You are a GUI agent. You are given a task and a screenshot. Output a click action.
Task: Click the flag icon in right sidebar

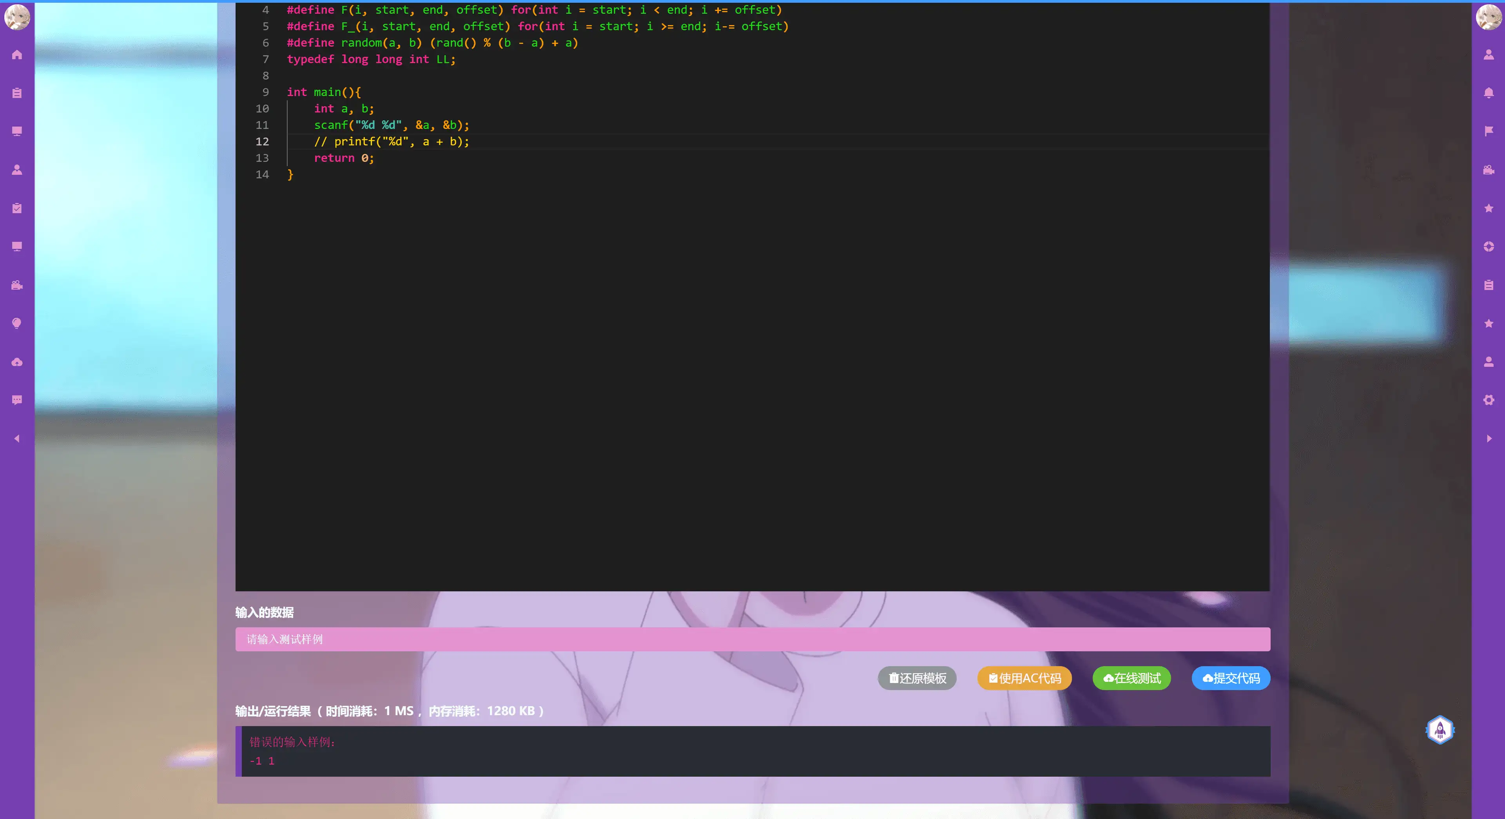(x=1489, y=131)
